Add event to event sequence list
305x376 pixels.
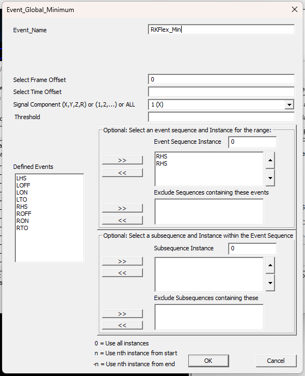tap(122, 160)
